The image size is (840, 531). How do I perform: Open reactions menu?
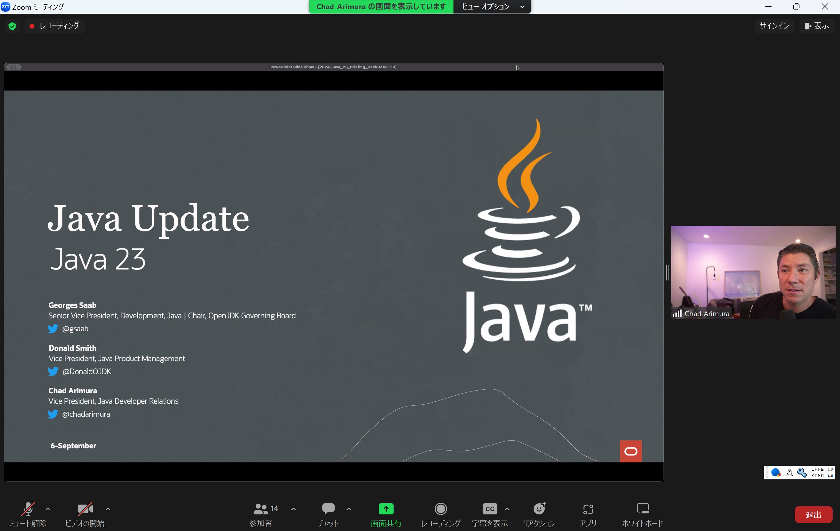point(539,514)
